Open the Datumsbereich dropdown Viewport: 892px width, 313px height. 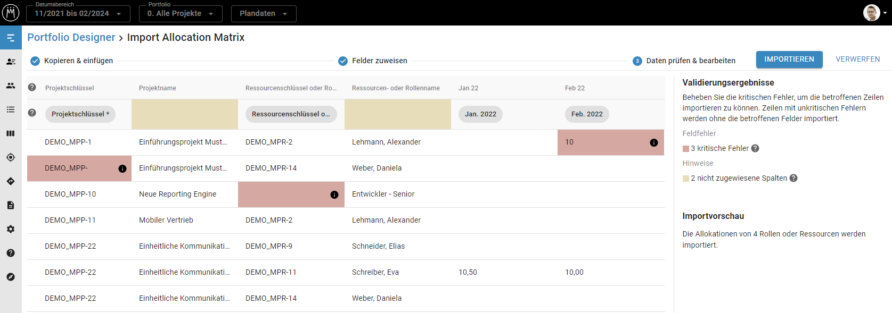78,13
